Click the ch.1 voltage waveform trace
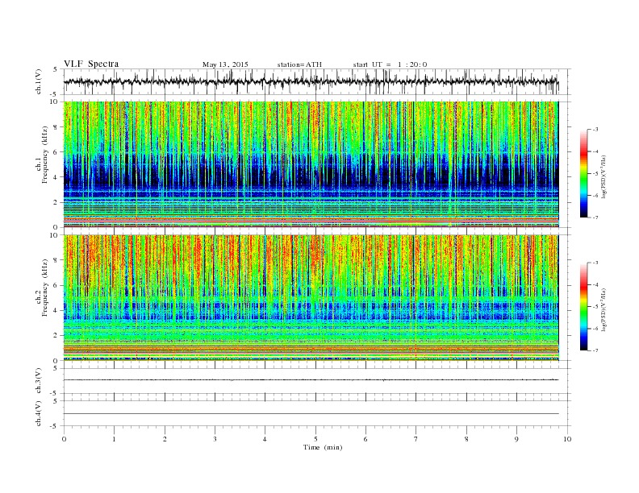The height and width of the screenshot is (493, 639). pyautogui.click(x=311, y=81)
